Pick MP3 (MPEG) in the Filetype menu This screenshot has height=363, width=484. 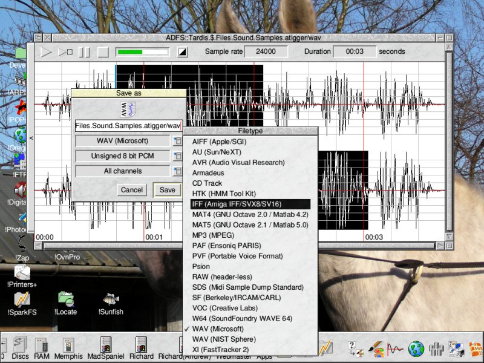click(x=250, y=235)
